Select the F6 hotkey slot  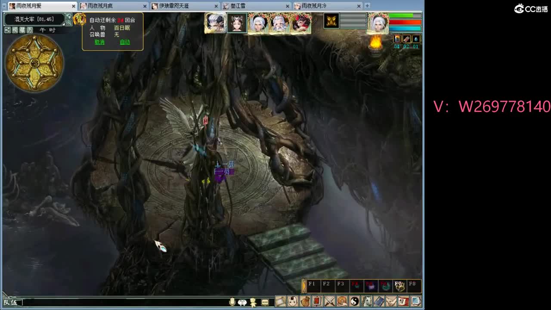coord(385,286)
